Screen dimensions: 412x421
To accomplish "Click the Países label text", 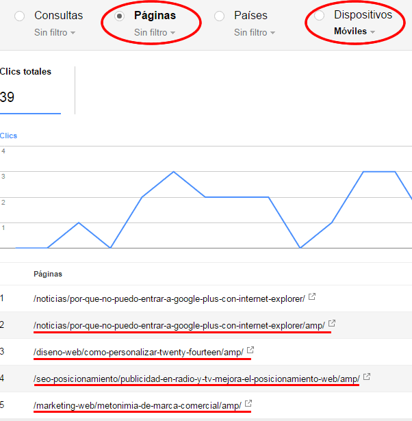I will (x=250, y=16).
